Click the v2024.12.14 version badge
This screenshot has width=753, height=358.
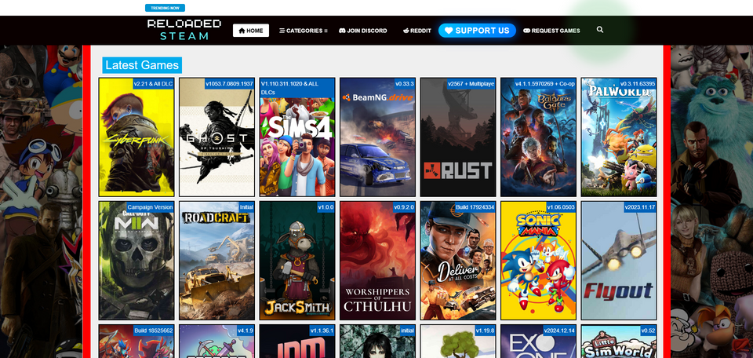559,331
